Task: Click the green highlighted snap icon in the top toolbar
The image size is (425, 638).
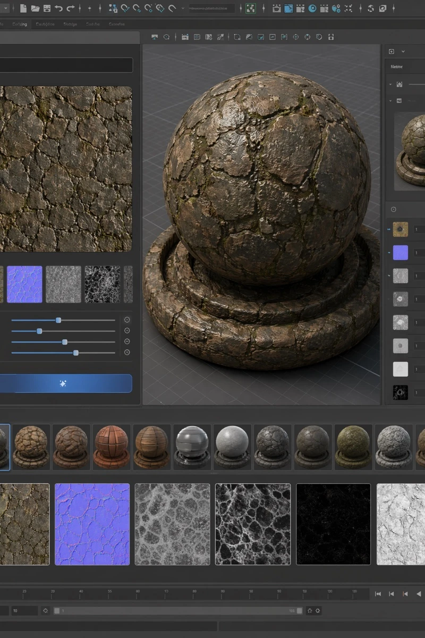Action: click(250, 9)
